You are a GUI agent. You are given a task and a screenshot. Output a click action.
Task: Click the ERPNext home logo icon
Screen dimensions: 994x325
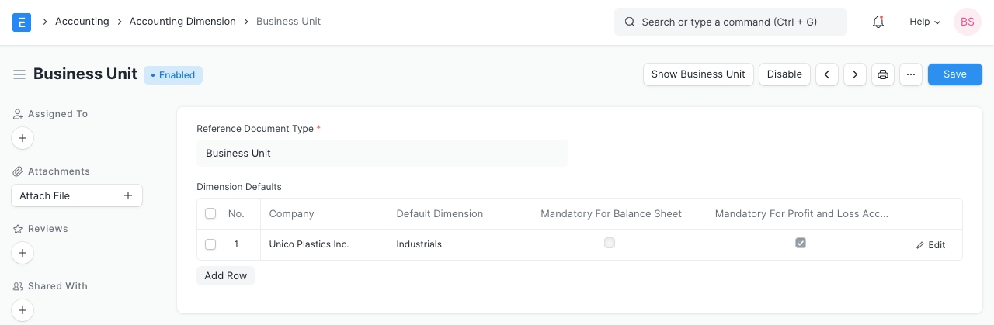click(x=22, y=22)
